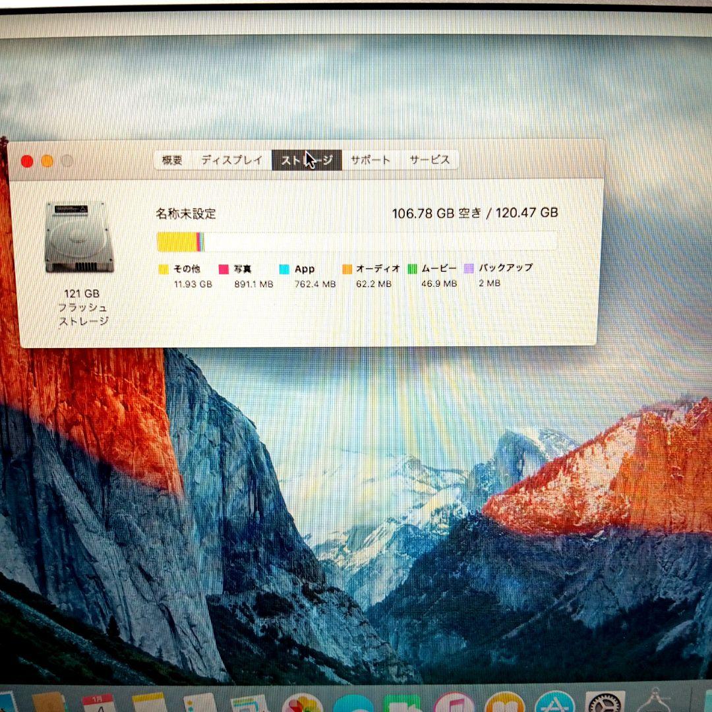712x712 pixels.
Task: Open Reminders from the Dock
Action: pos(200,703)
